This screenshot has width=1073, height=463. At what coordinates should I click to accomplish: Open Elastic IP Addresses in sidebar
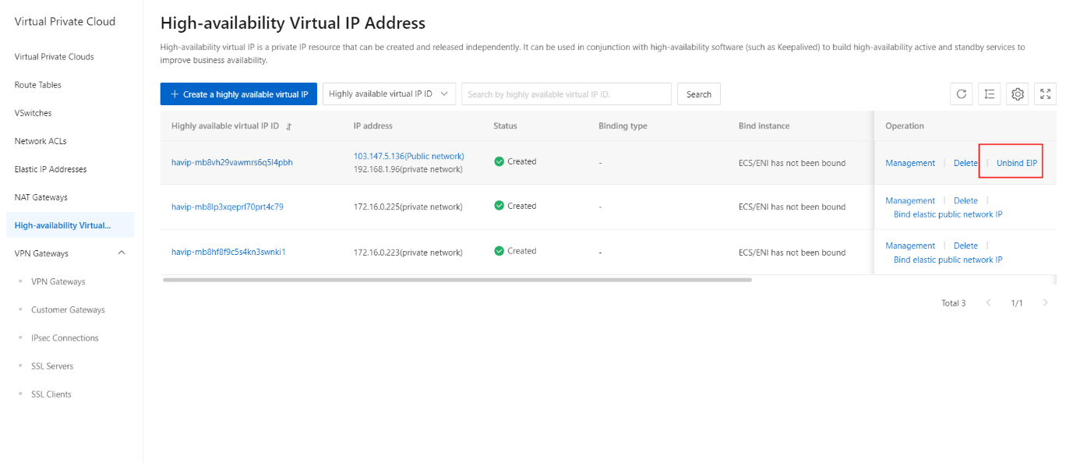click(51, 169)
